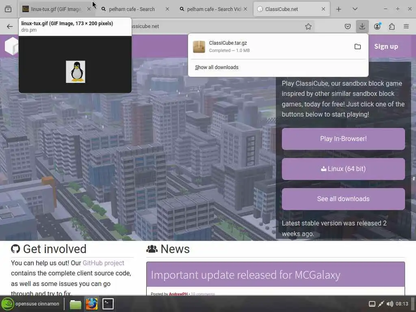Click the Sign up link
This screenshot has height=312, width=416.
coord(386,46)
